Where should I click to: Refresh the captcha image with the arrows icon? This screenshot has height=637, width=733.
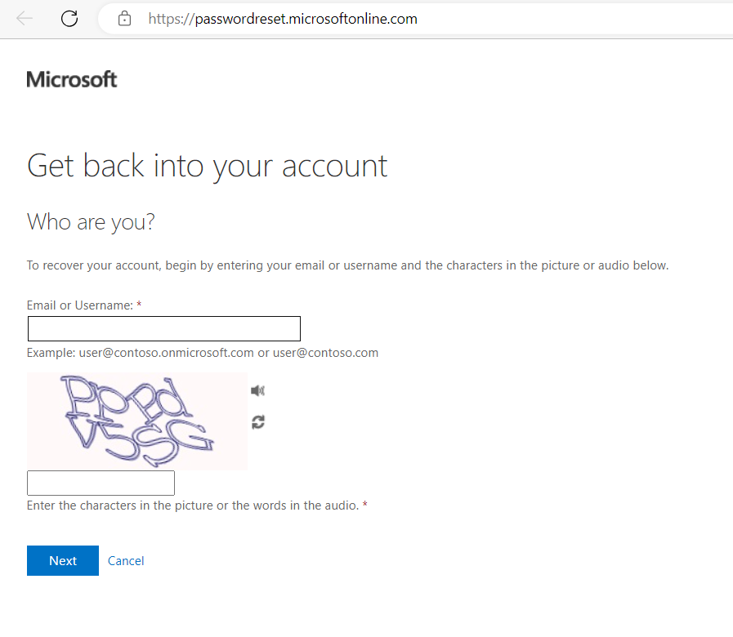coord(258,422)
